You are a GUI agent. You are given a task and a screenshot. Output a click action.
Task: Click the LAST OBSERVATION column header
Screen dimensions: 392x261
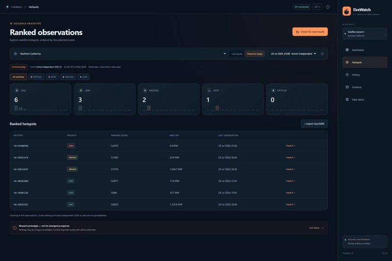pyautogui.click(x=228, y=136)
